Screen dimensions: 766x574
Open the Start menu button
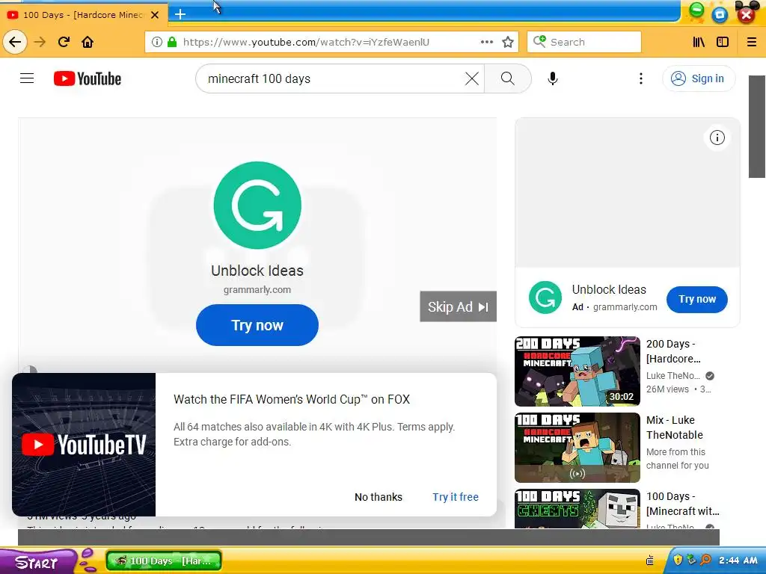(x=37, y=561)
